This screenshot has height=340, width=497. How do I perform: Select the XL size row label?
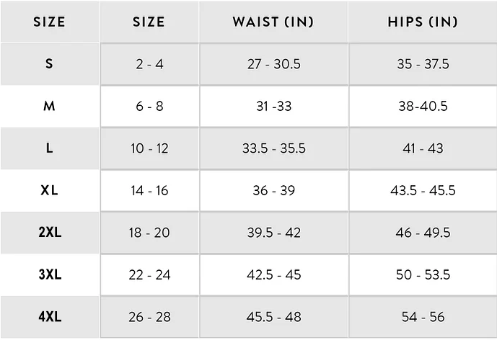tap(49, 191)
